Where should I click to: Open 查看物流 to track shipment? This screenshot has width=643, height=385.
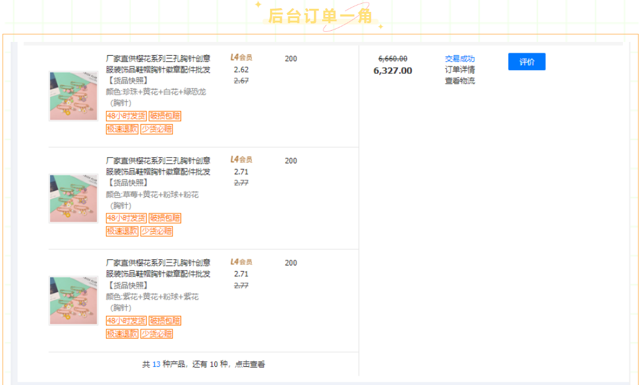pos(459,81)
